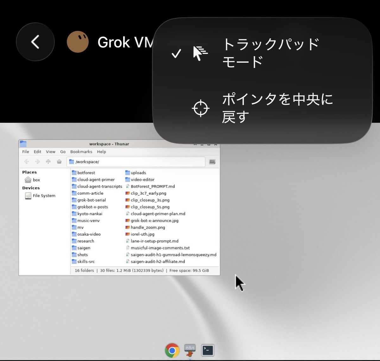380x361 pixels.
Task: Click the /workspace/ location bar
Action: [x=136, y=161]
